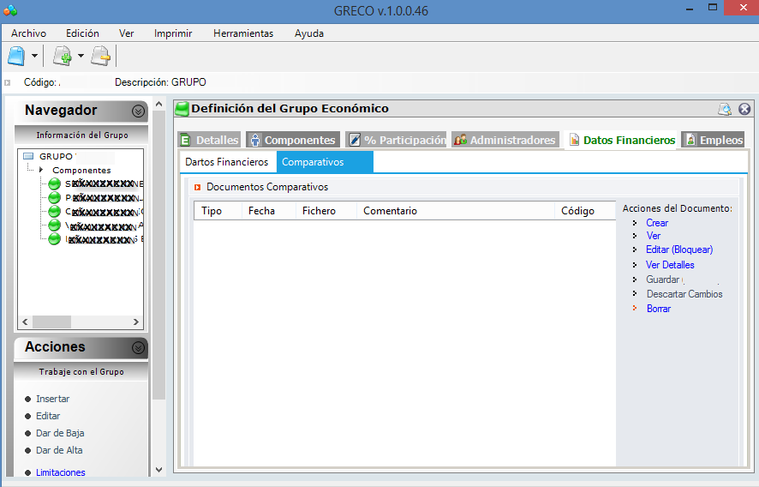
Task: Switch to the Administradores tab
Action: pos(505,140)
